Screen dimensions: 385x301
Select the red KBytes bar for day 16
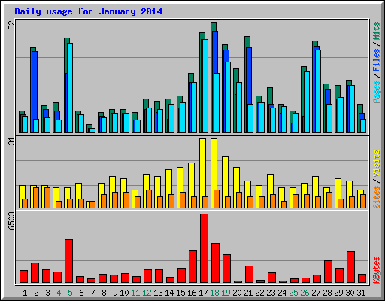(x=192, y=266)
